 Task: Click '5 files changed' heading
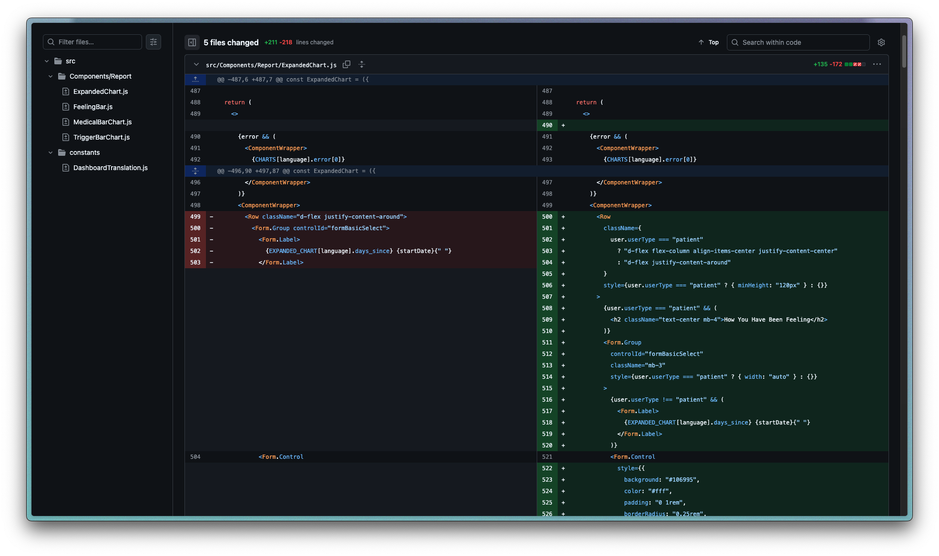[x=231, y=42]
